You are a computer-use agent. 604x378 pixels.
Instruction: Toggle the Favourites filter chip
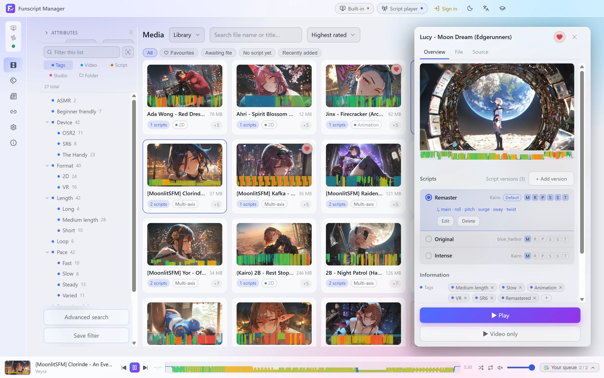pos(179,53)
